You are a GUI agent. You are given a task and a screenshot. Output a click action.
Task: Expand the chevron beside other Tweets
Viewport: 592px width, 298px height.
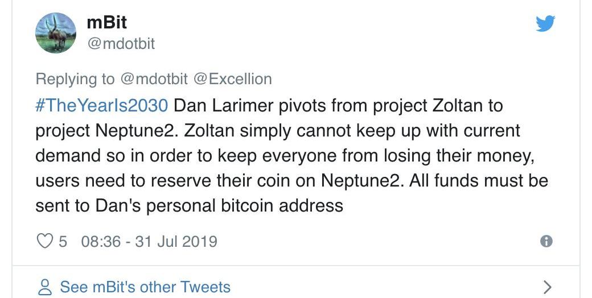coord(547,287)
